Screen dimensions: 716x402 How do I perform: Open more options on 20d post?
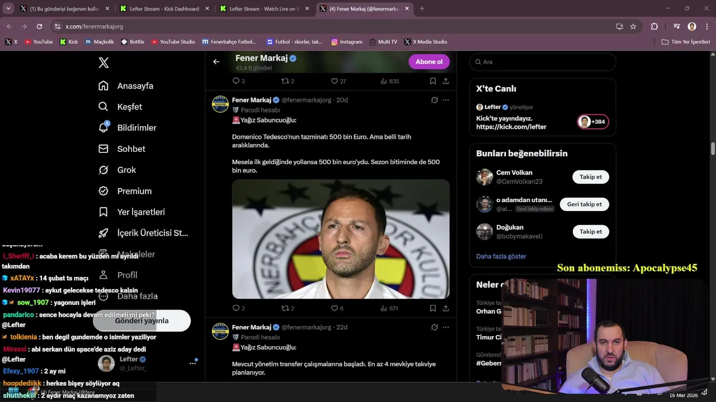(446, 100)
